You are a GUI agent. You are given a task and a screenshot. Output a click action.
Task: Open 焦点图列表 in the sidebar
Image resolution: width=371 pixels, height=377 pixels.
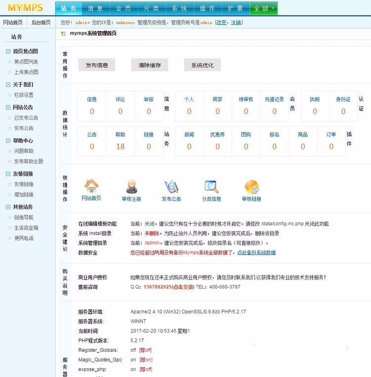click(26, 62)
